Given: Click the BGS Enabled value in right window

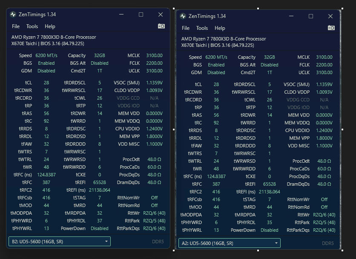Looking at the screenshot, I should [x=216, y=65].
